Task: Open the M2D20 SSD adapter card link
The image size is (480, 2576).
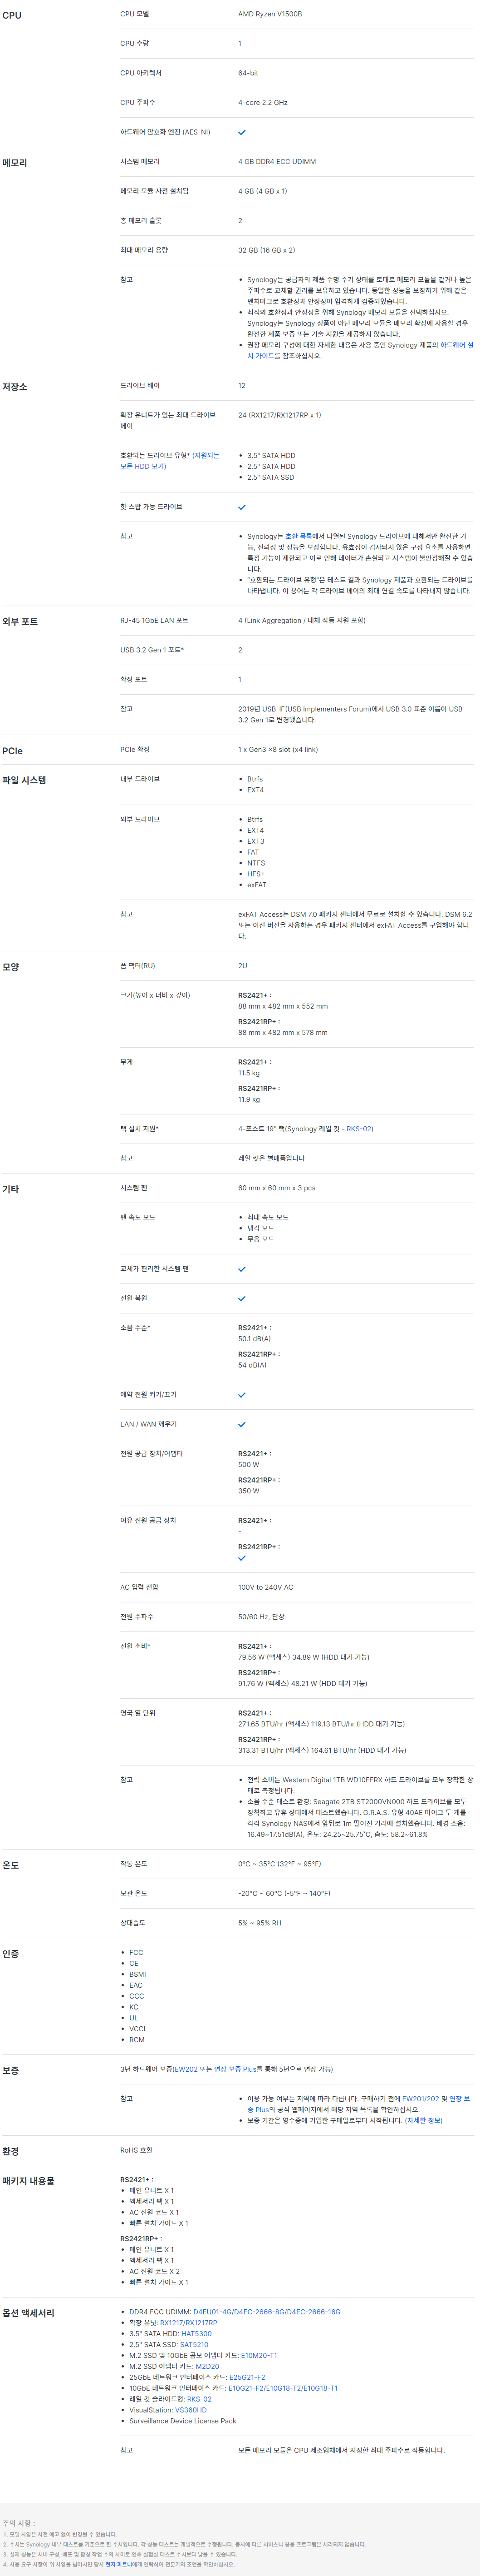Action: [208, 2366]
